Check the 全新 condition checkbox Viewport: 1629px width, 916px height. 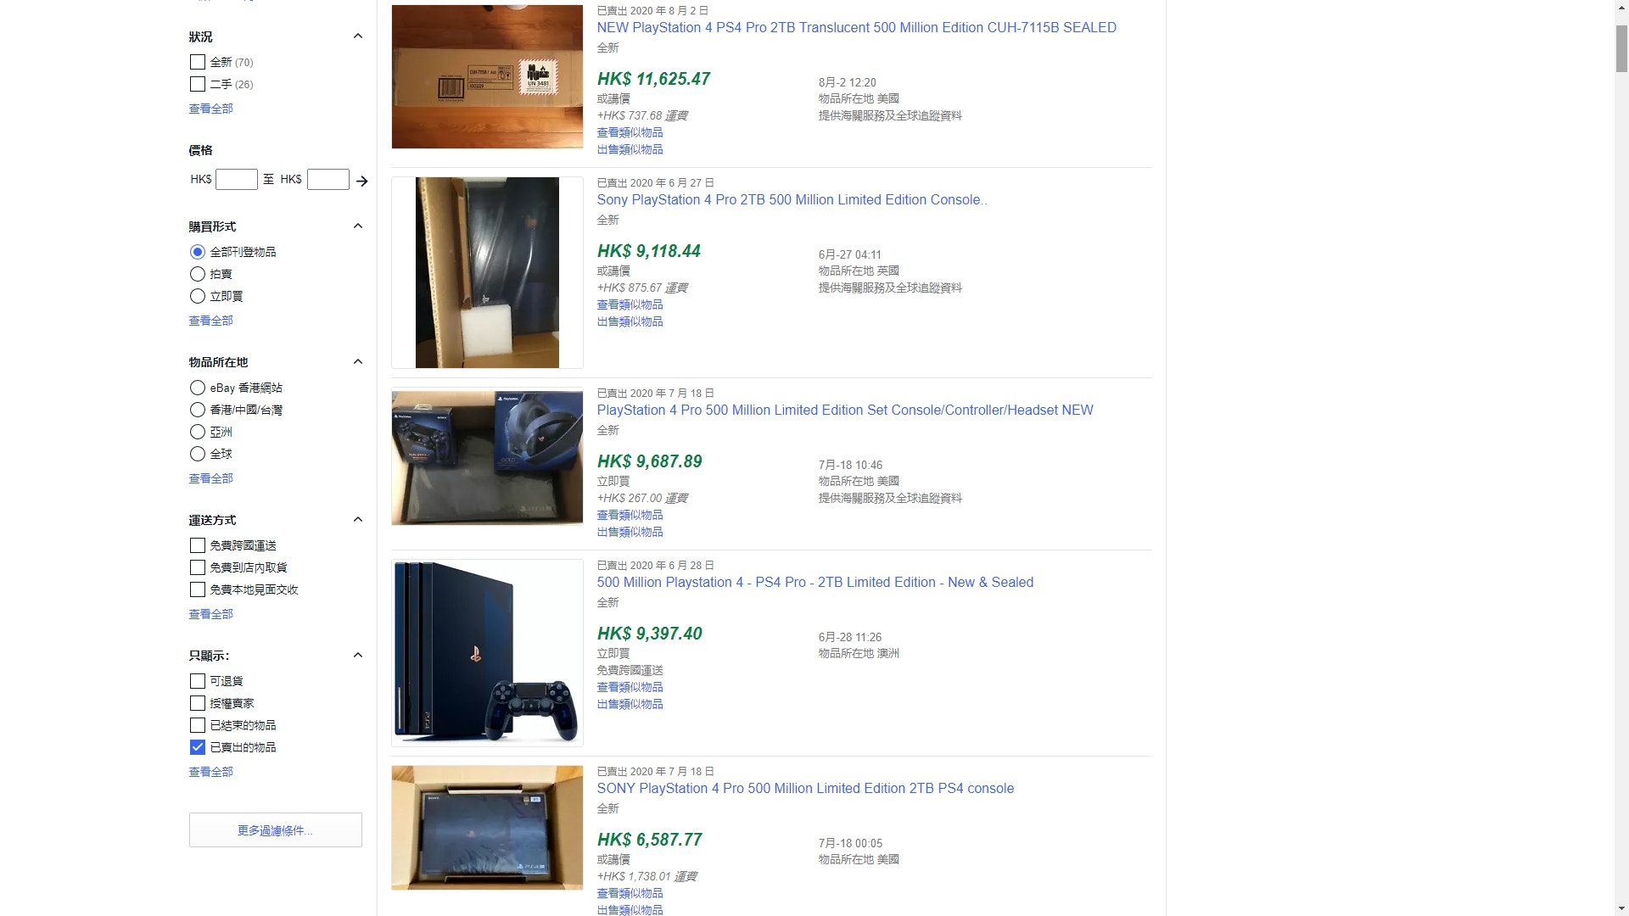coord(198,62)
